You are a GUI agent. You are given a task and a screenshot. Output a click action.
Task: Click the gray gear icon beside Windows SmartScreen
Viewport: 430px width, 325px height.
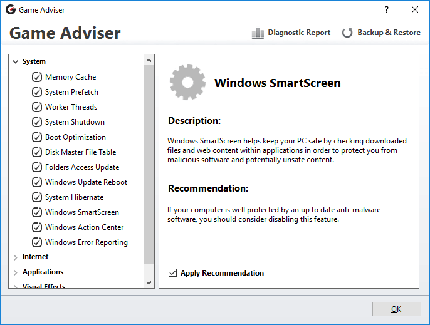pyautogui.click(x=187, y=82)
